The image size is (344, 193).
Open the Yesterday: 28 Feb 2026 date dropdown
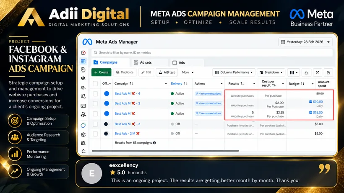pos(305,42)
